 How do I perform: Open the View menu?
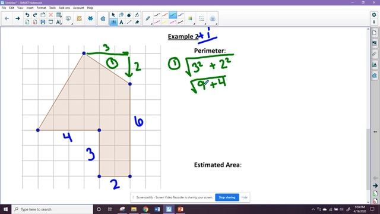click(20, 8)
